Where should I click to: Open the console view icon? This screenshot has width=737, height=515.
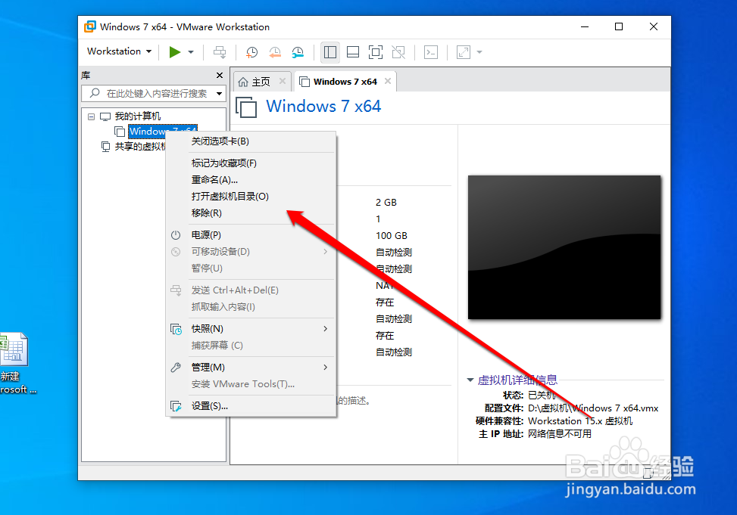point(430,52)
